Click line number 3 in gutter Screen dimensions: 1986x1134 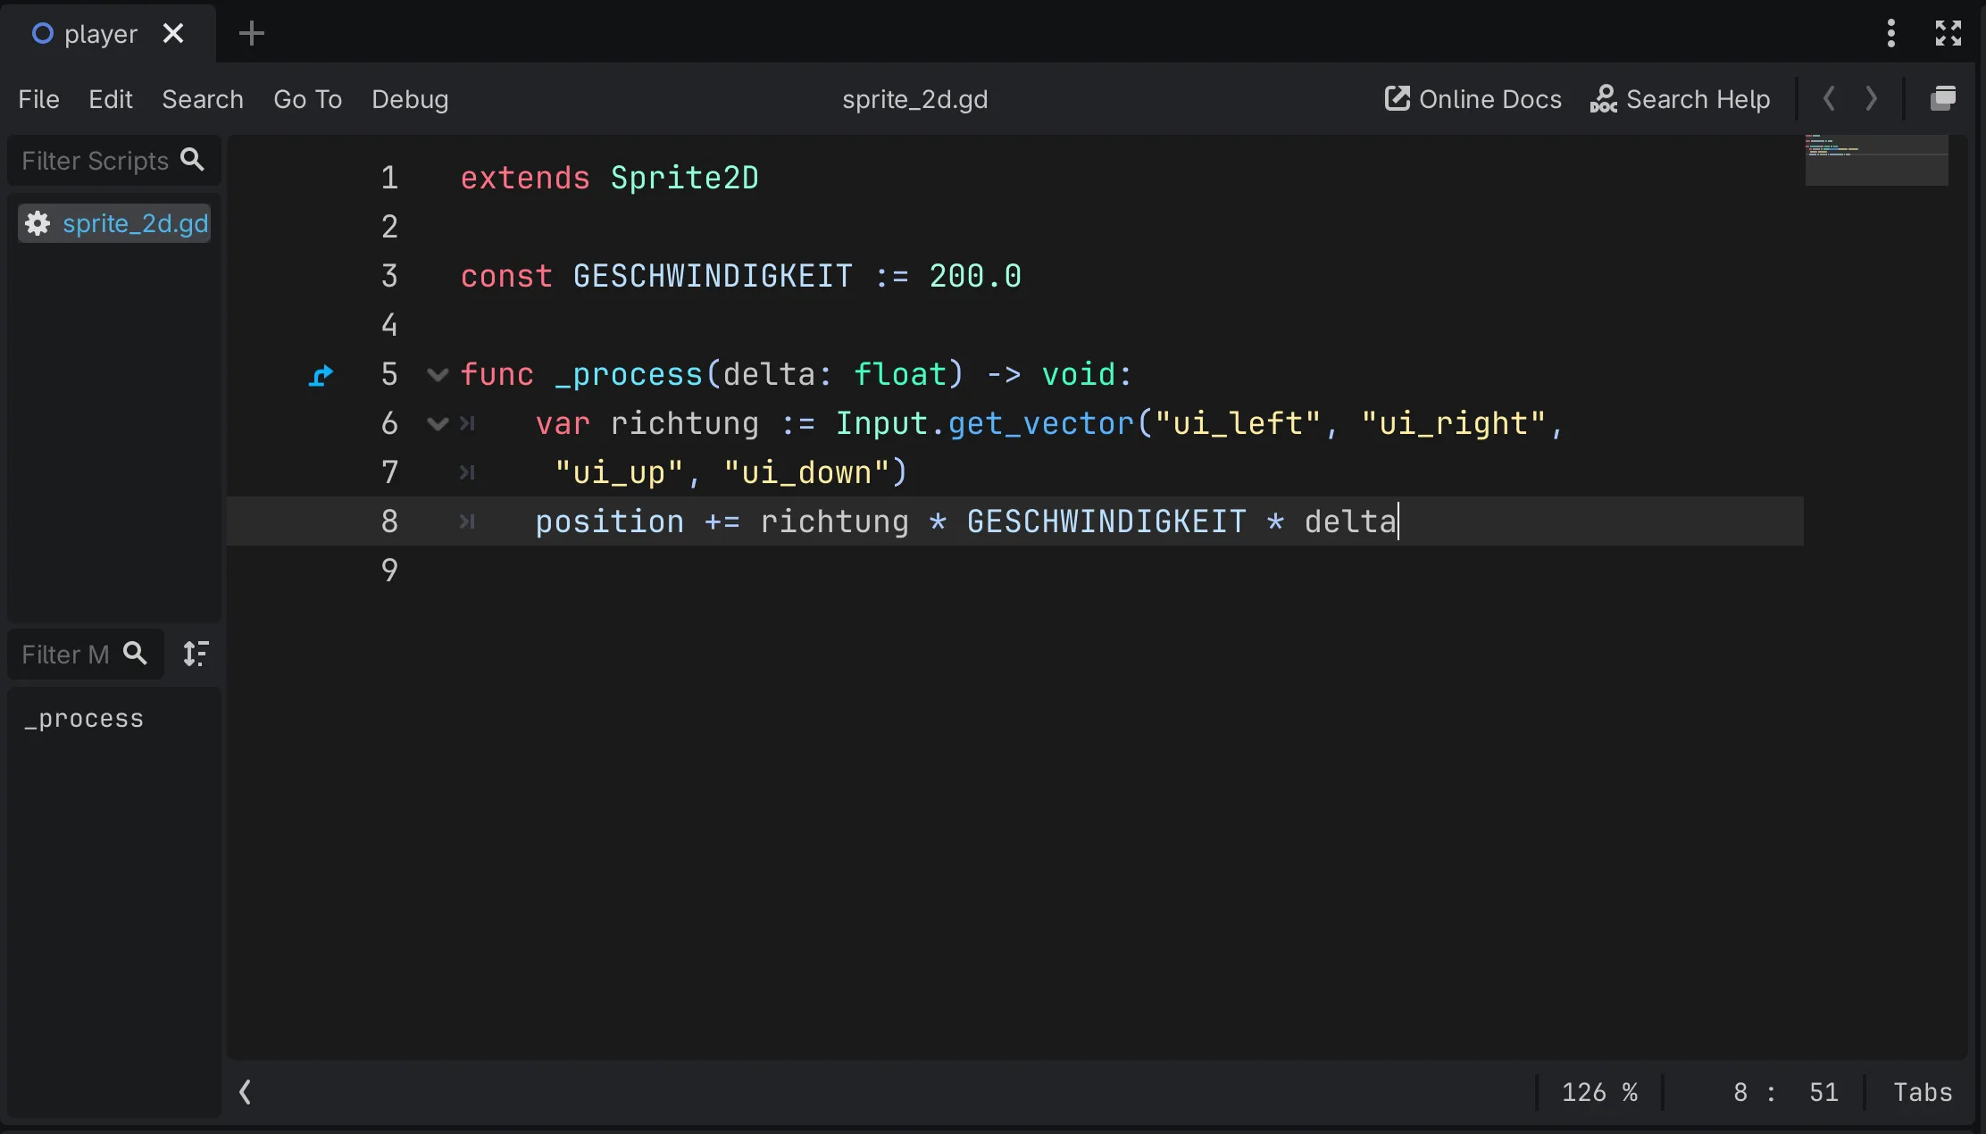389,276
